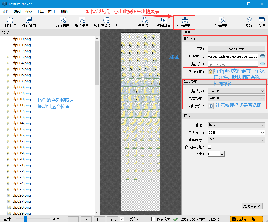Open the 最大尺寸 2048 dropdown

236,133
